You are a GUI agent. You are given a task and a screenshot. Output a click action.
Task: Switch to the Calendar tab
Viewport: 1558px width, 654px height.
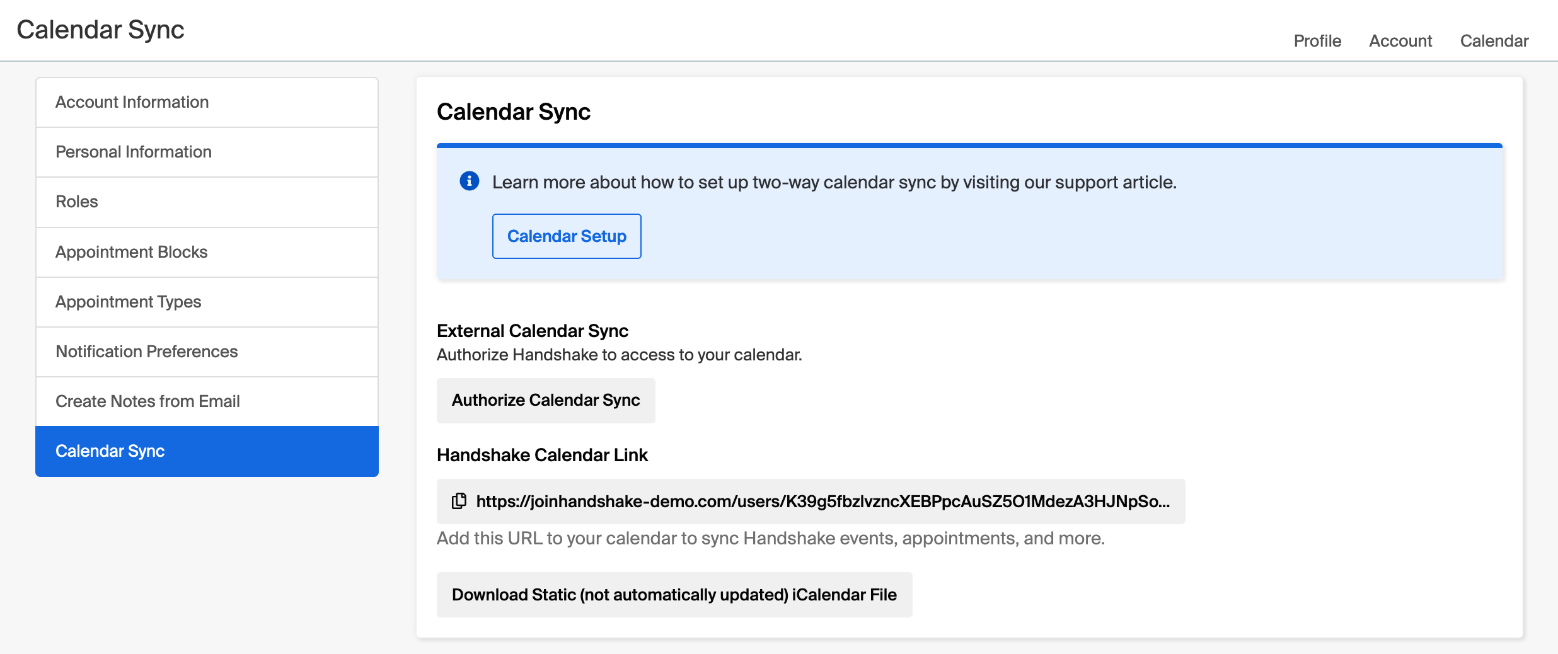pos(1494,41)
